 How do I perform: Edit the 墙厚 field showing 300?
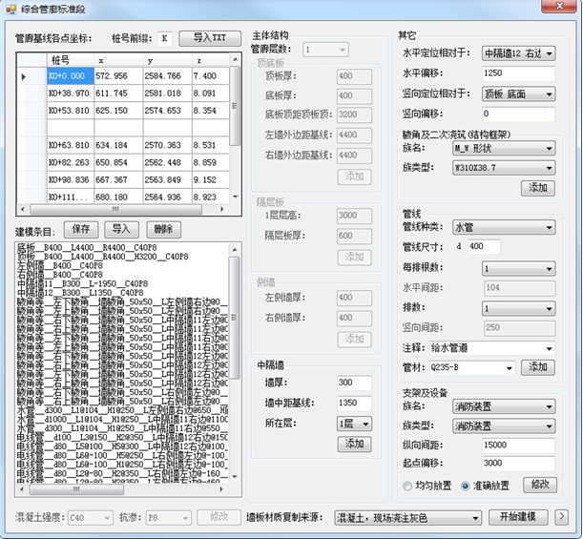(x=354, y=383)
